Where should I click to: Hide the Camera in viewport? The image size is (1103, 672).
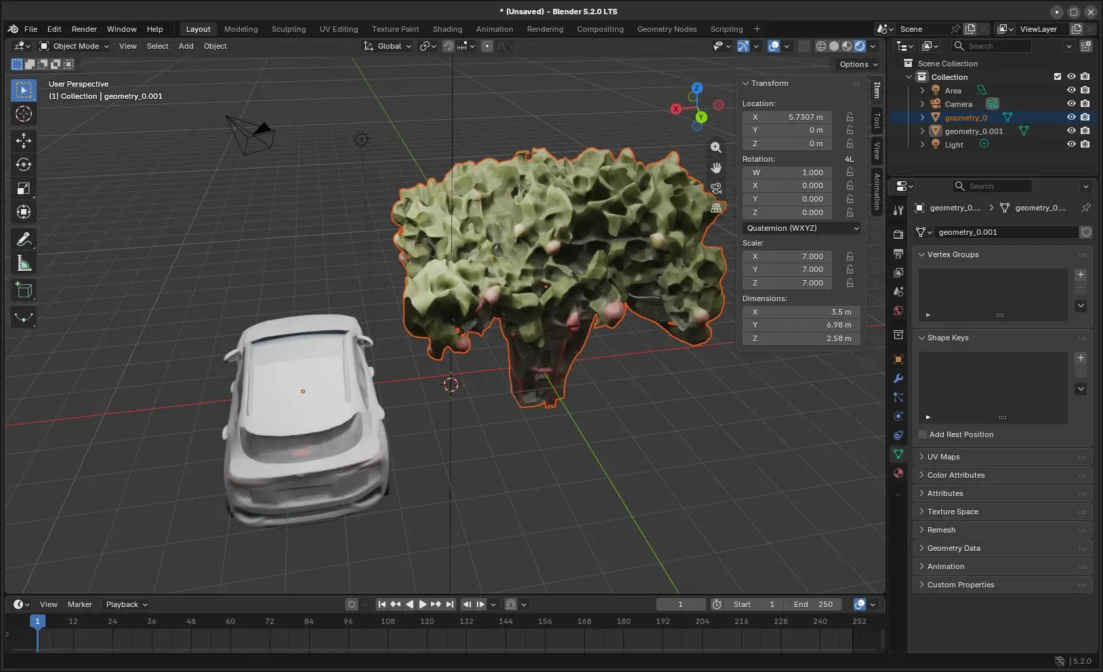coord(1071,104)
